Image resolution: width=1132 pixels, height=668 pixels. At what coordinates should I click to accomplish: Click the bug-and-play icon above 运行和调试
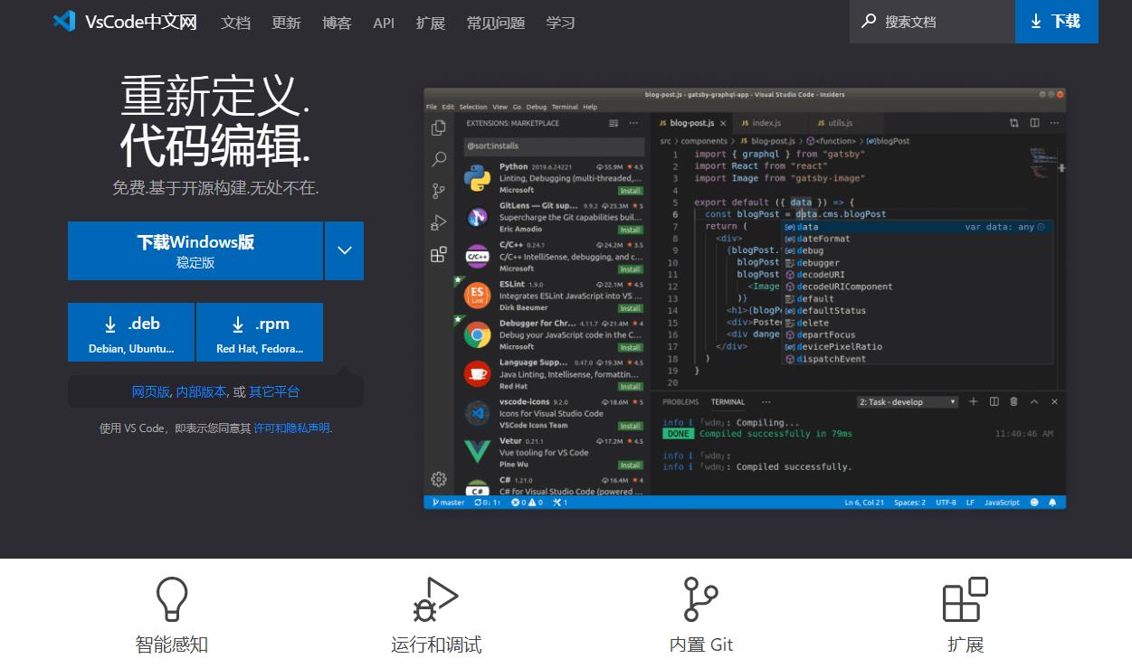pos(435,599)
